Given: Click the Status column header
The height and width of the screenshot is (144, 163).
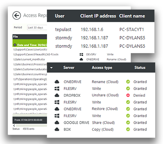Looking at the screenshot, I should click(140, 68).
